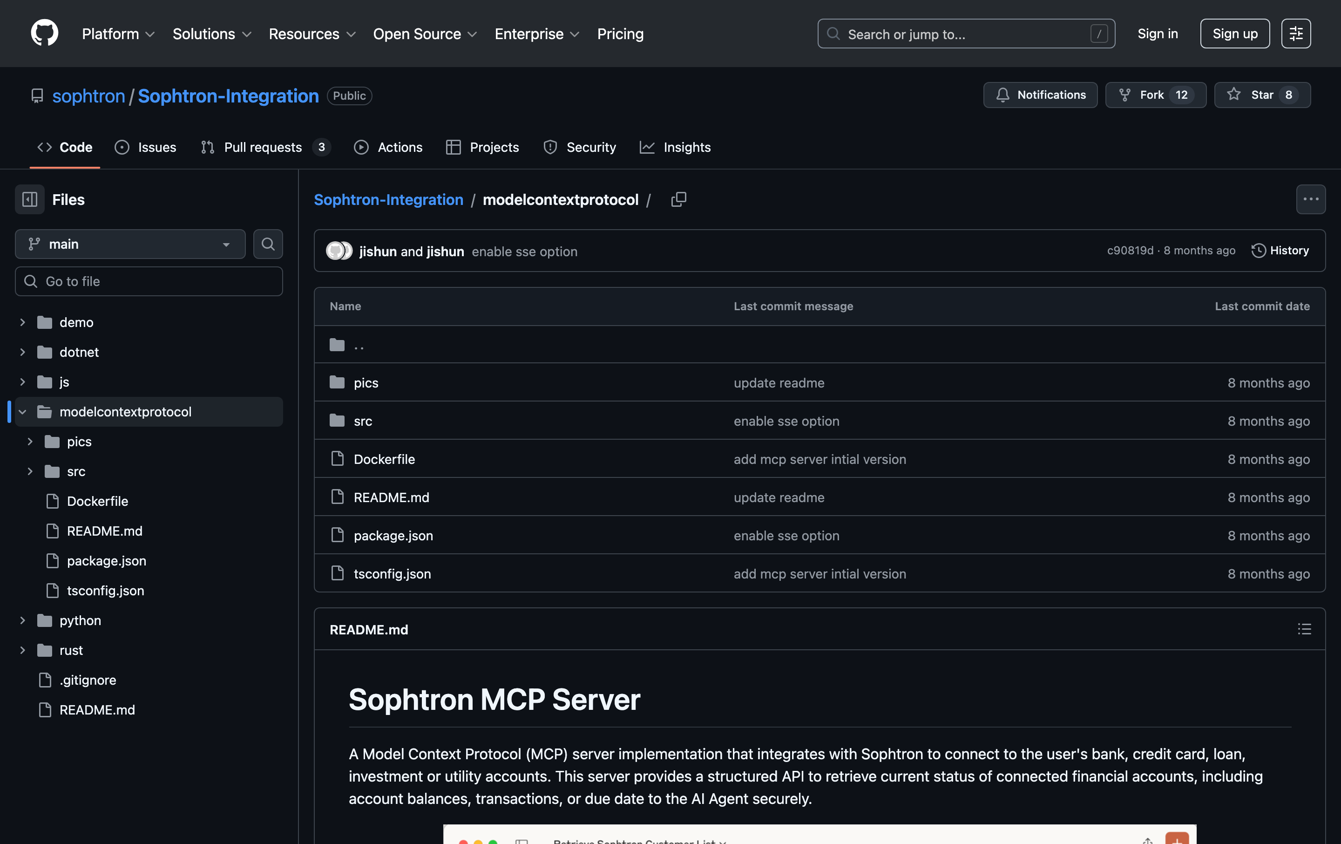Expand the python folder in tree

(23, 620)
